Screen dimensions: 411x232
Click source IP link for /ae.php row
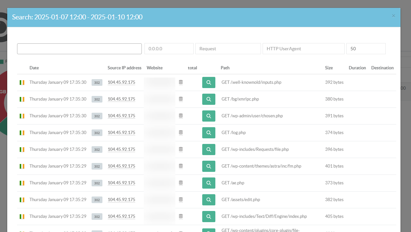(x=121, y=183)
